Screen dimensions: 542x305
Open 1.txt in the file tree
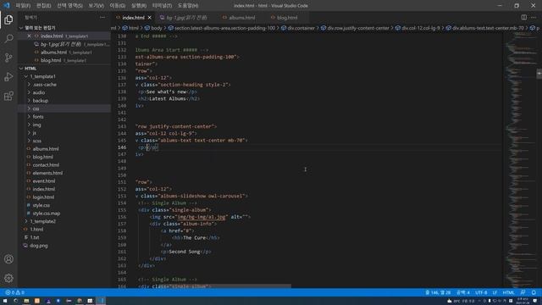coord(35,237)
